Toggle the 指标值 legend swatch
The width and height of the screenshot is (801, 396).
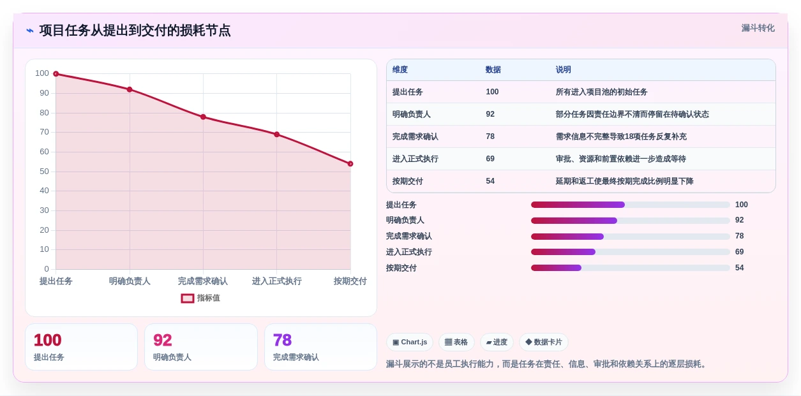click(x=188, y=298)
